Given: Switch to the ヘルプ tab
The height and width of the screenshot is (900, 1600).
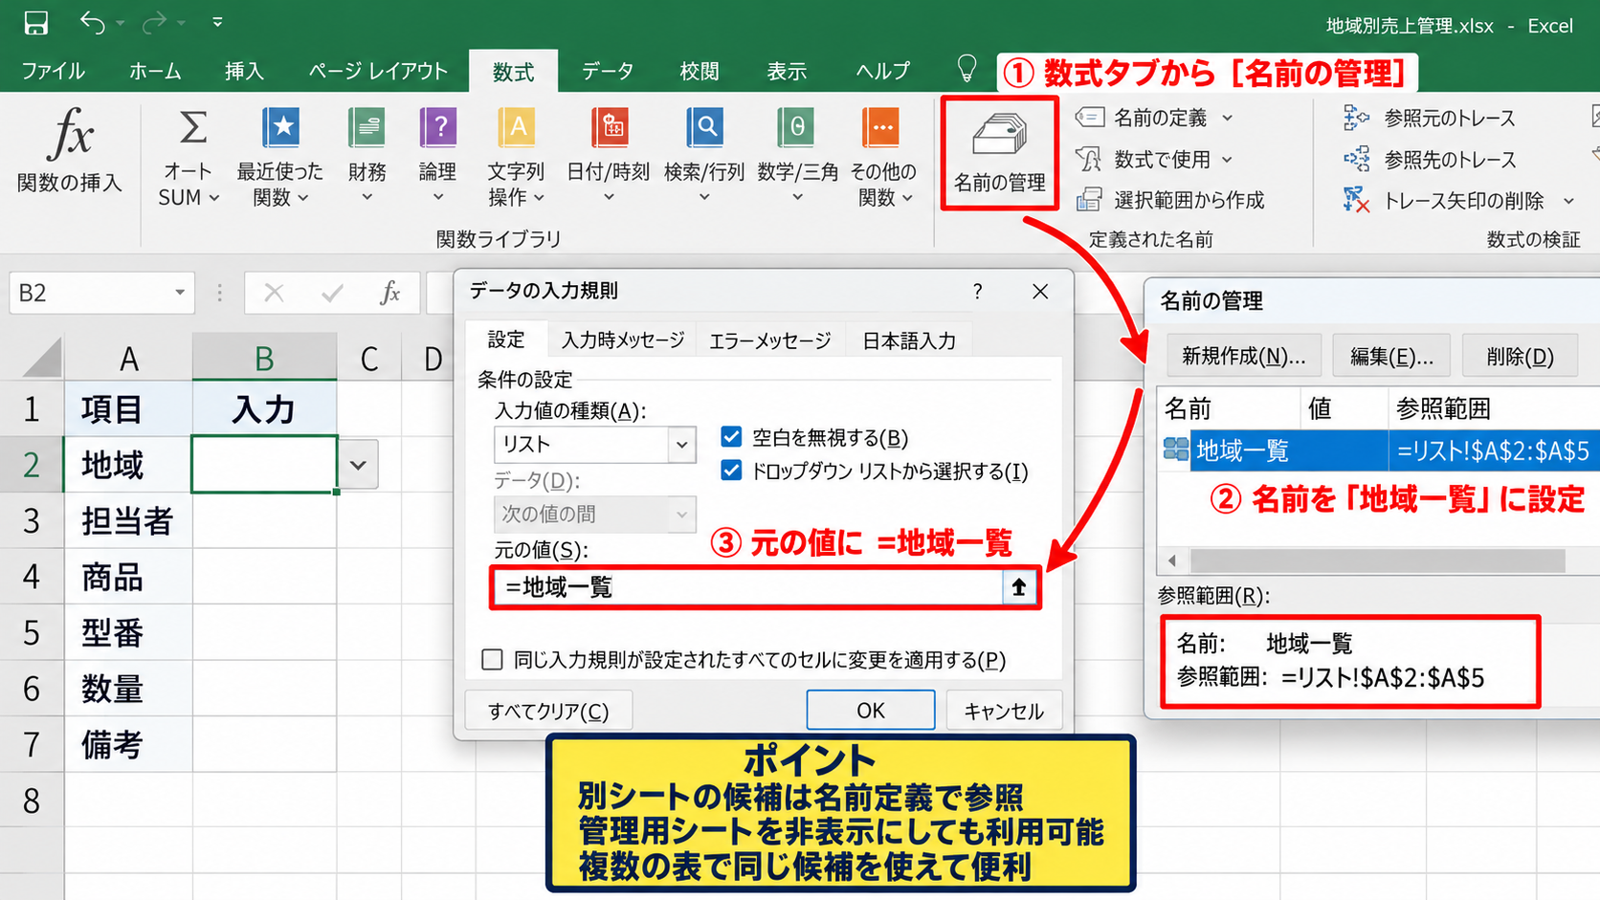Looking at the screenshot, I should point(882,71).
